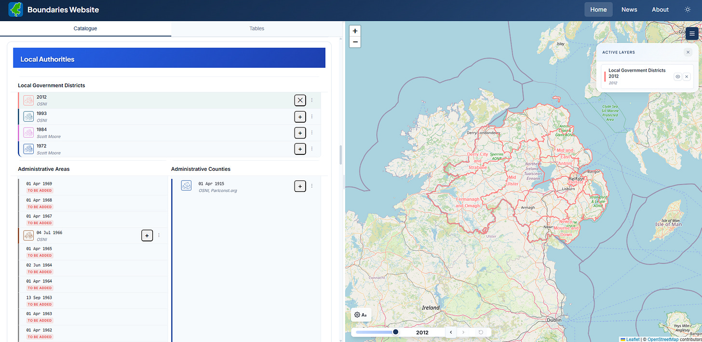702x342 pixels.
Task: Select the 13 Sep 1963 Administrative Areas entry
Action: [x=93, y=301]
